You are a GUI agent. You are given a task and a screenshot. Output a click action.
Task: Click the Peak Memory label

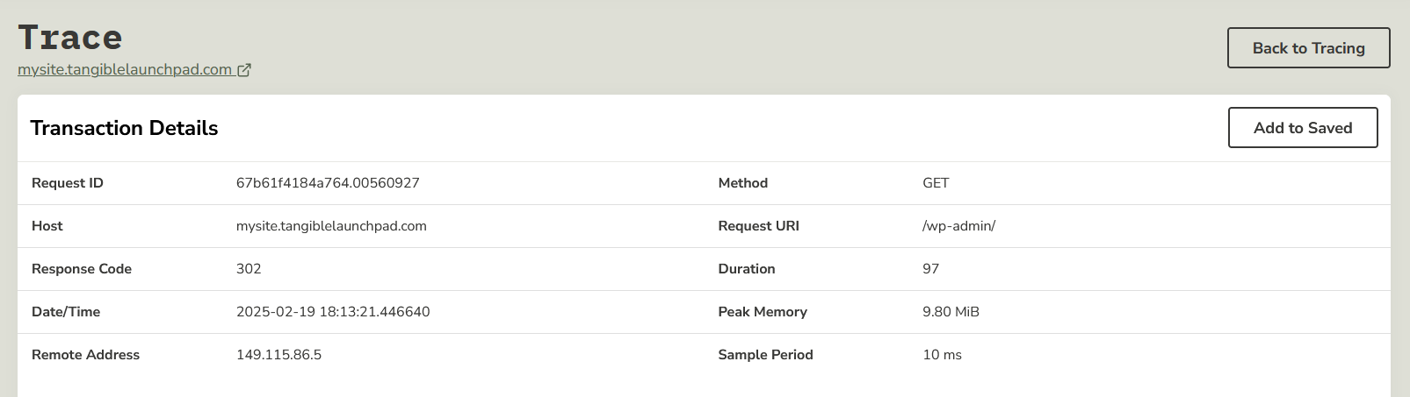point(763,312)
